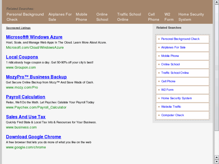Visit the Microsoft.com/Cloud/WindowsAzure green URL
The width and height of the screenshot is (219, 164).
pyautogui.click(x=35, y=48)
